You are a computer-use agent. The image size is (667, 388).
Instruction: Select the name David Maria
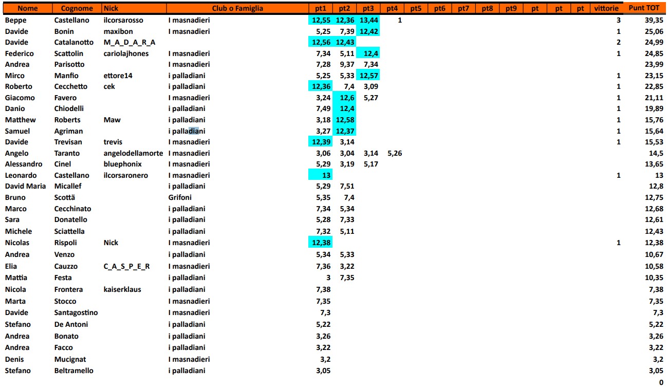point(25,186)
